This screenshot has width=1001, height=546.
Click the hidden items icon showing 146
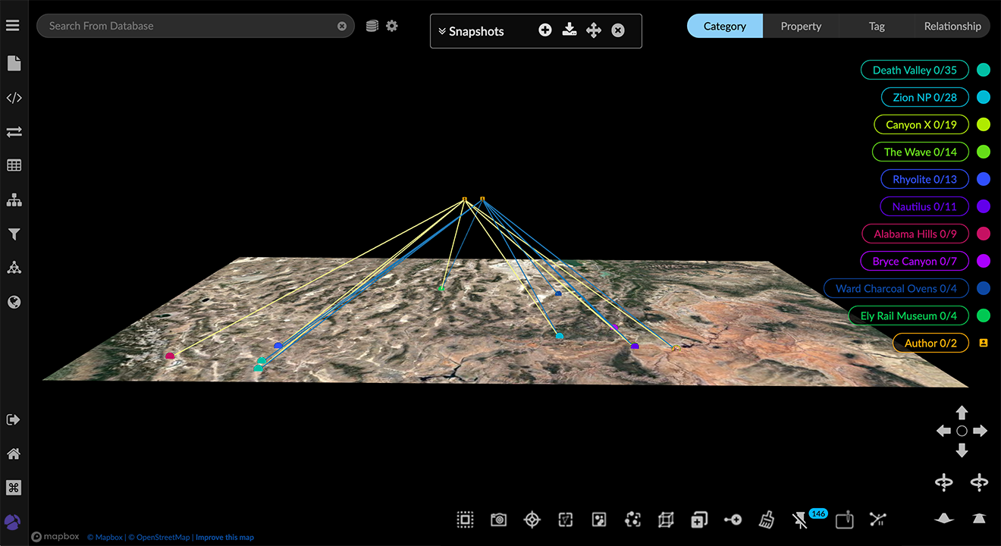802,519
